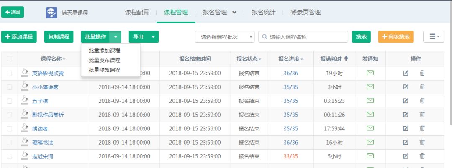452x168 pixels.
Task: Tick checkbox for 英语影视欣赏 row
Action: (x=9, y=74)
